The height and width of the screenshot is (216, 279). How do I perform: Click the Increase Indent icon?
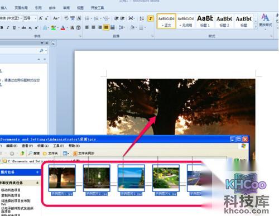point(122,18)
